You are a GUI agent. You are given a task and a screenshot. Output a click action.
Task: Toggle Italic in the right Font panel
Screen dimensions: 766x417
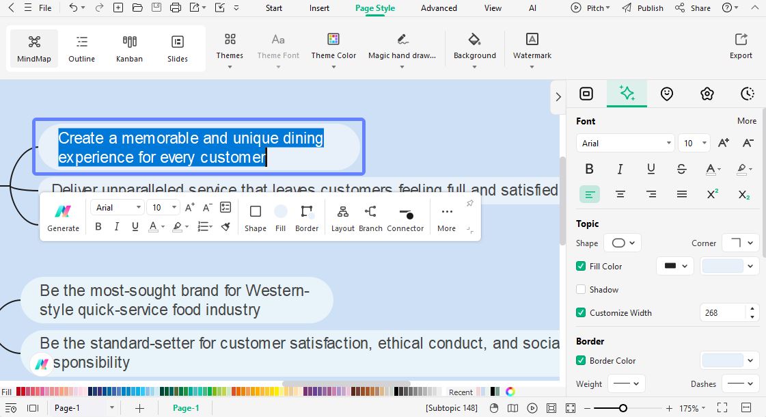(x=620, y=169)
